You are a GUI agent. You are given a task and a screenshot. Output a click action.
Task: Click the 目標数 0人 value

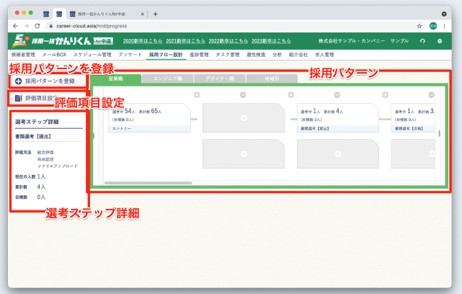[x=41, y=197]
